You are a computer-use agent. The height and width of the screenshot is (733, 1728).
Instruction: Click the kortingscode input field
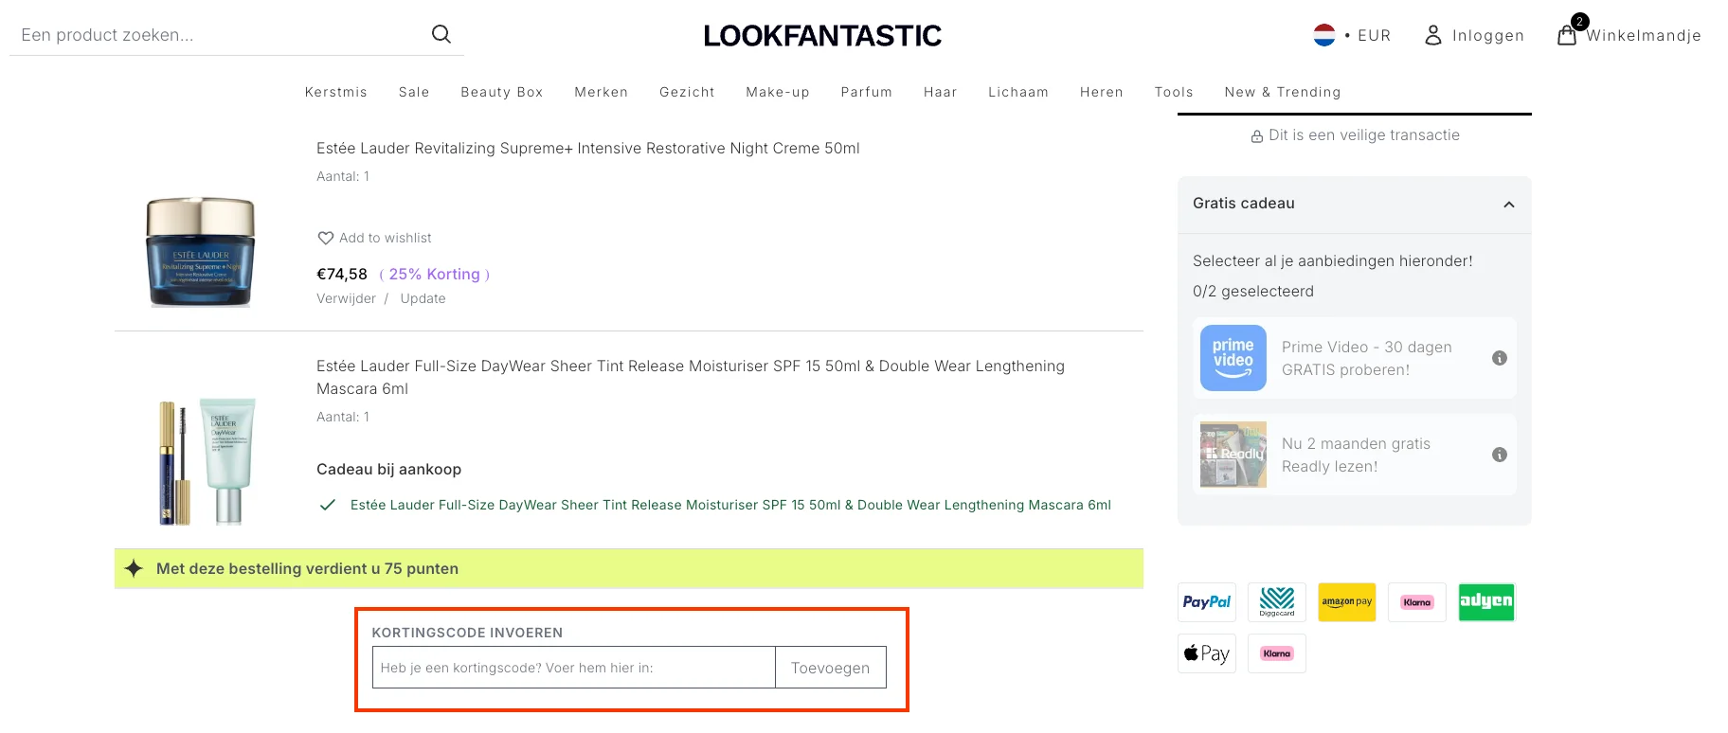pyautogui.click(x=574, y=668)
